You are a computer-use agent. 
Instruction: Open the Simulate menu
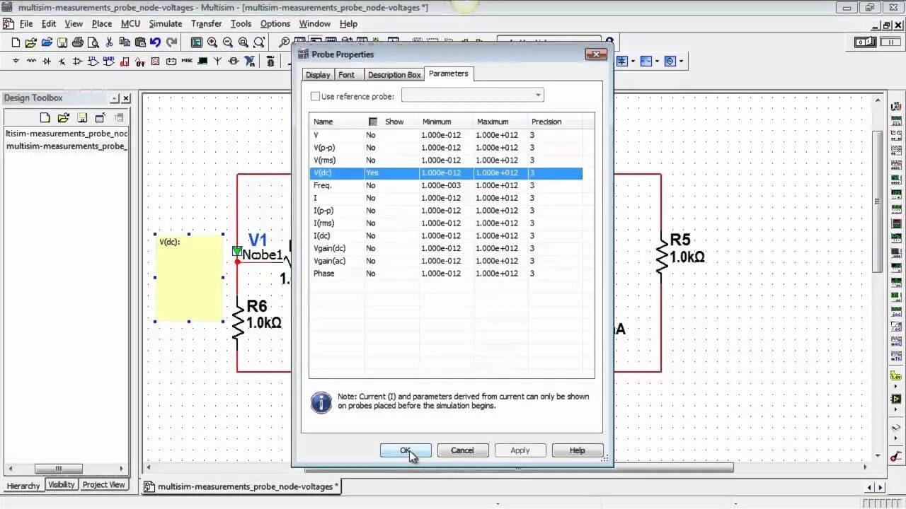pos(166,23)
